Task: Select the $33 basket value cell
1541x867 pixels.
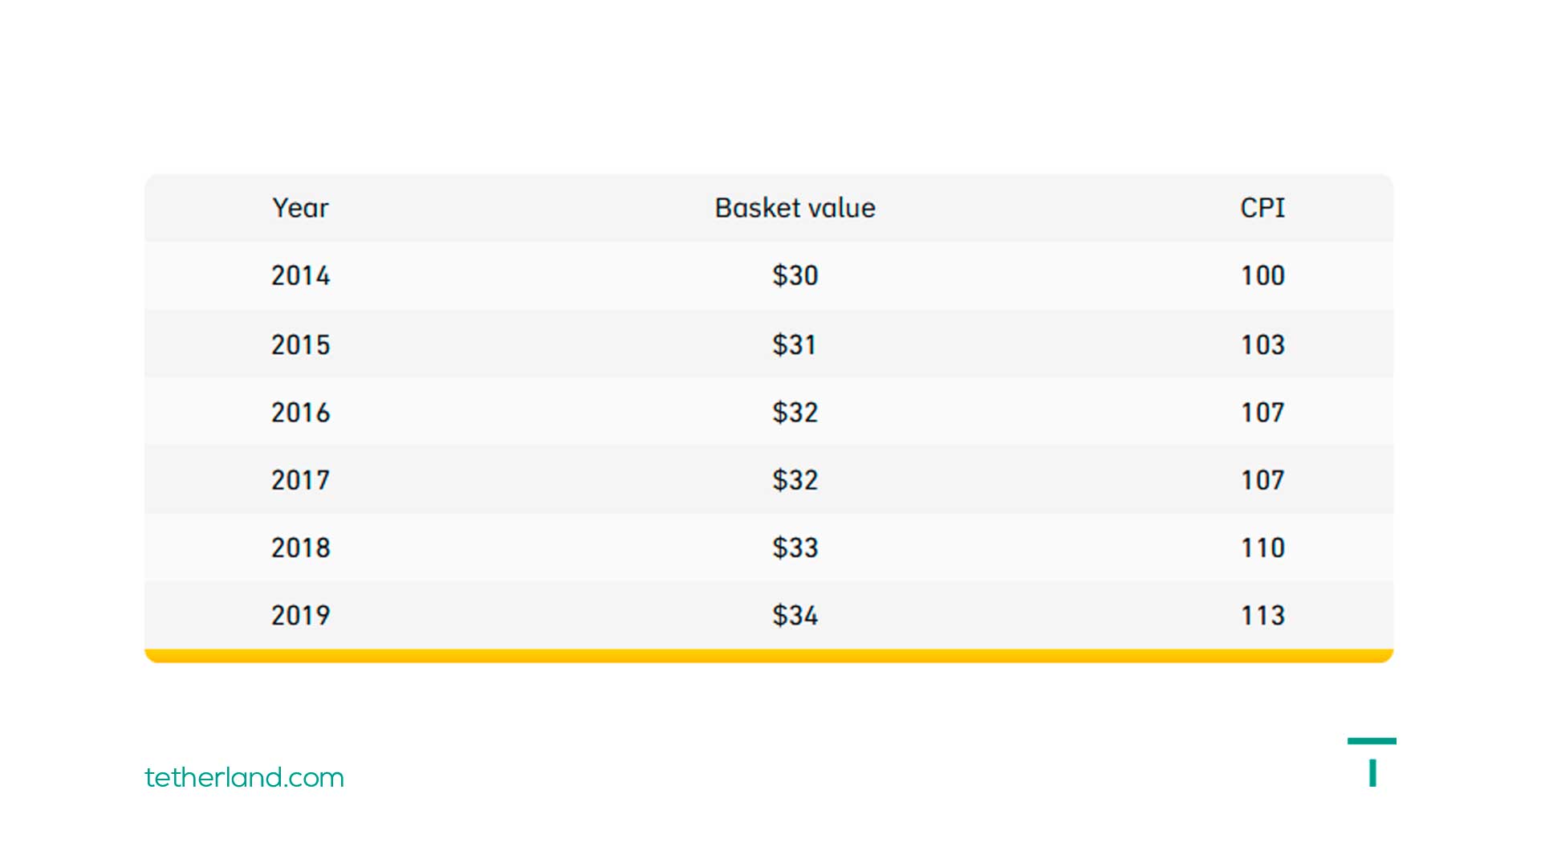Action: coord(795,548)
